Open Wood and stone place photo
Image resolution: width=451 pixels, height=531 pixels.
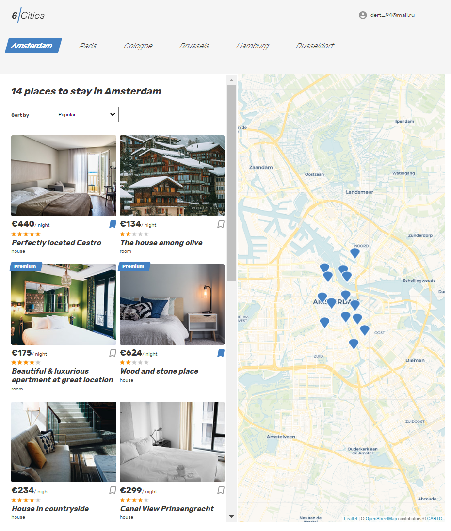coord(172,305)
